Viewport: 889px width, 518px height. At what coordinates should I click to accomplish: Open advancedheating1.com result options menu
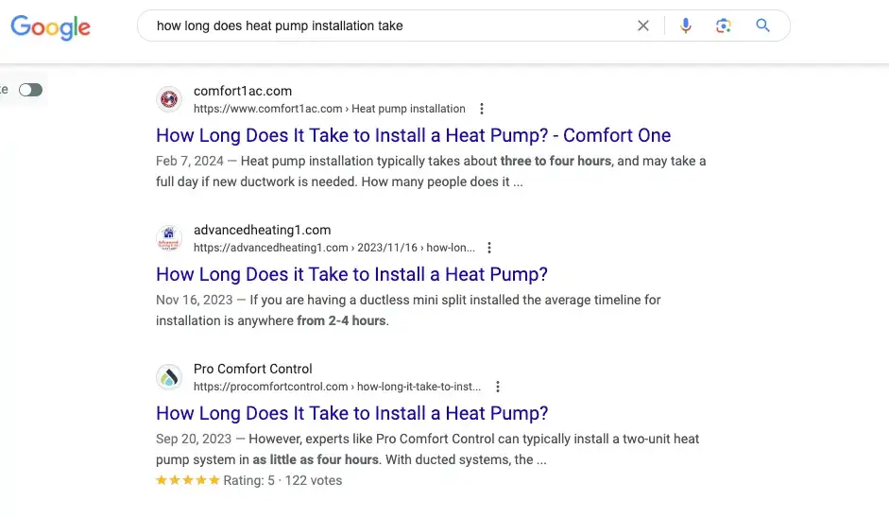(489, 248)
